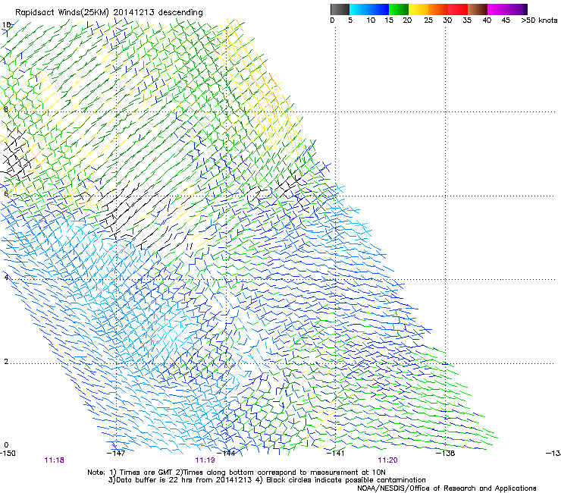Click the brown 35-40 knots legend swatch

tap(478, 9)
